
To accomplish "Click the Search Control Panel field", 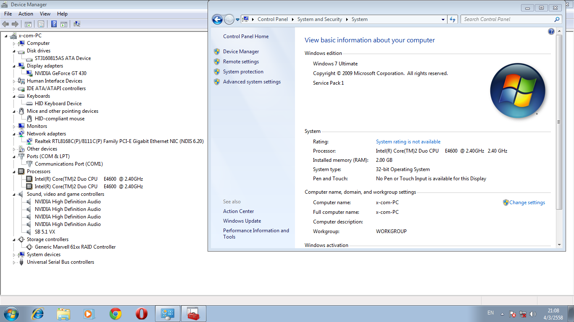I will click(x=511, y=19).
